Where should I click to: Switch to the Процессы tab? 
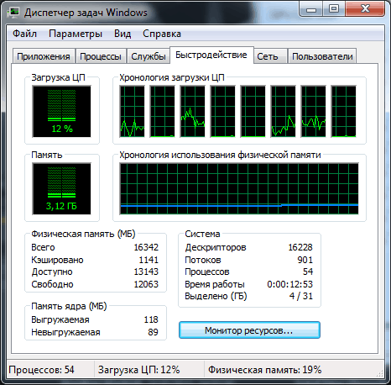[x=101, y=56]
